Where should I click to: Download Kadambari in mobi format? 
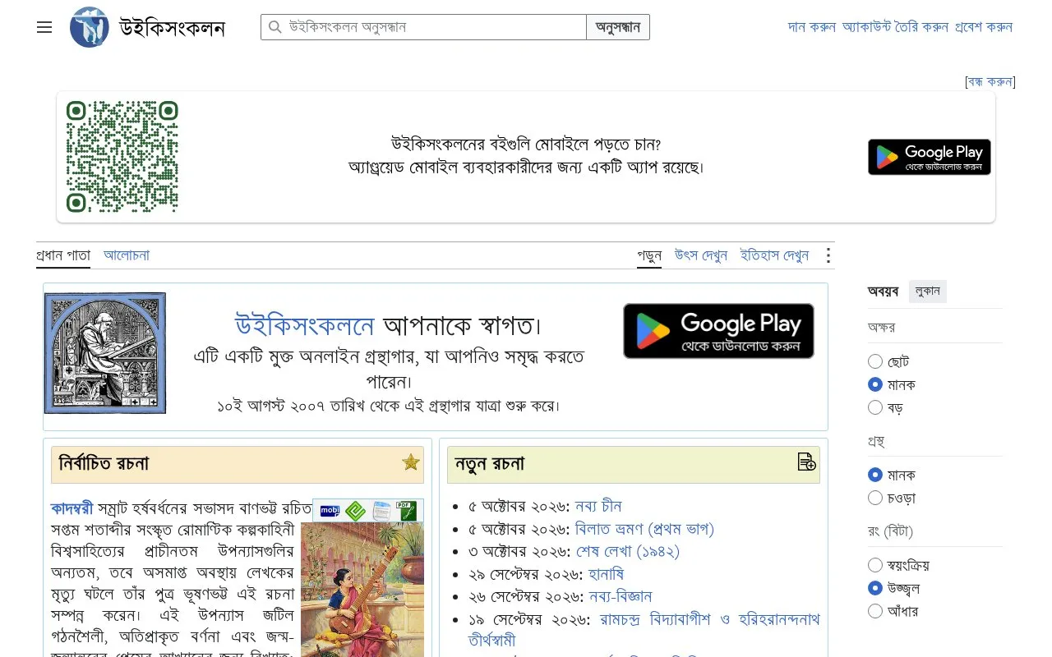pyautogui.click(x=330, y=511)
